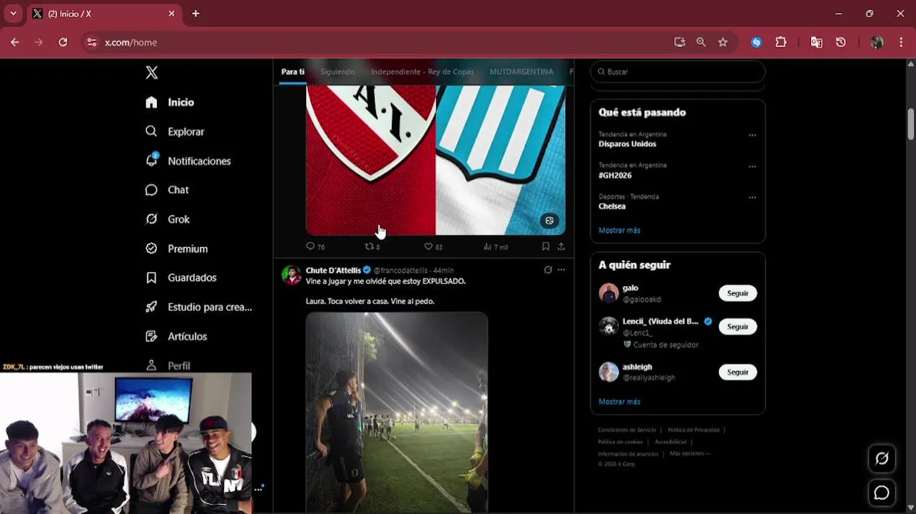916x514 pixels.
Task: Click the image edit icon on shield photo
Action: (549, 221)
